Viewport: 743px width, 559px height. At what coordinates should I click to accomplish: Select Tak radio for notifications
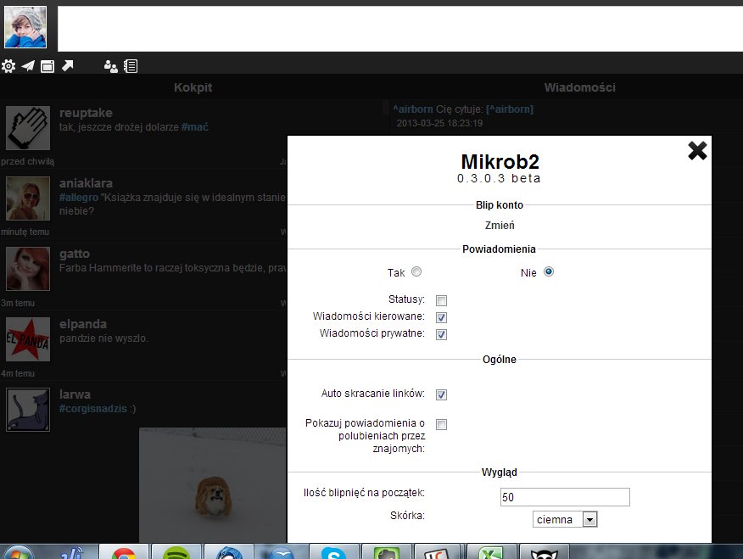416,271
